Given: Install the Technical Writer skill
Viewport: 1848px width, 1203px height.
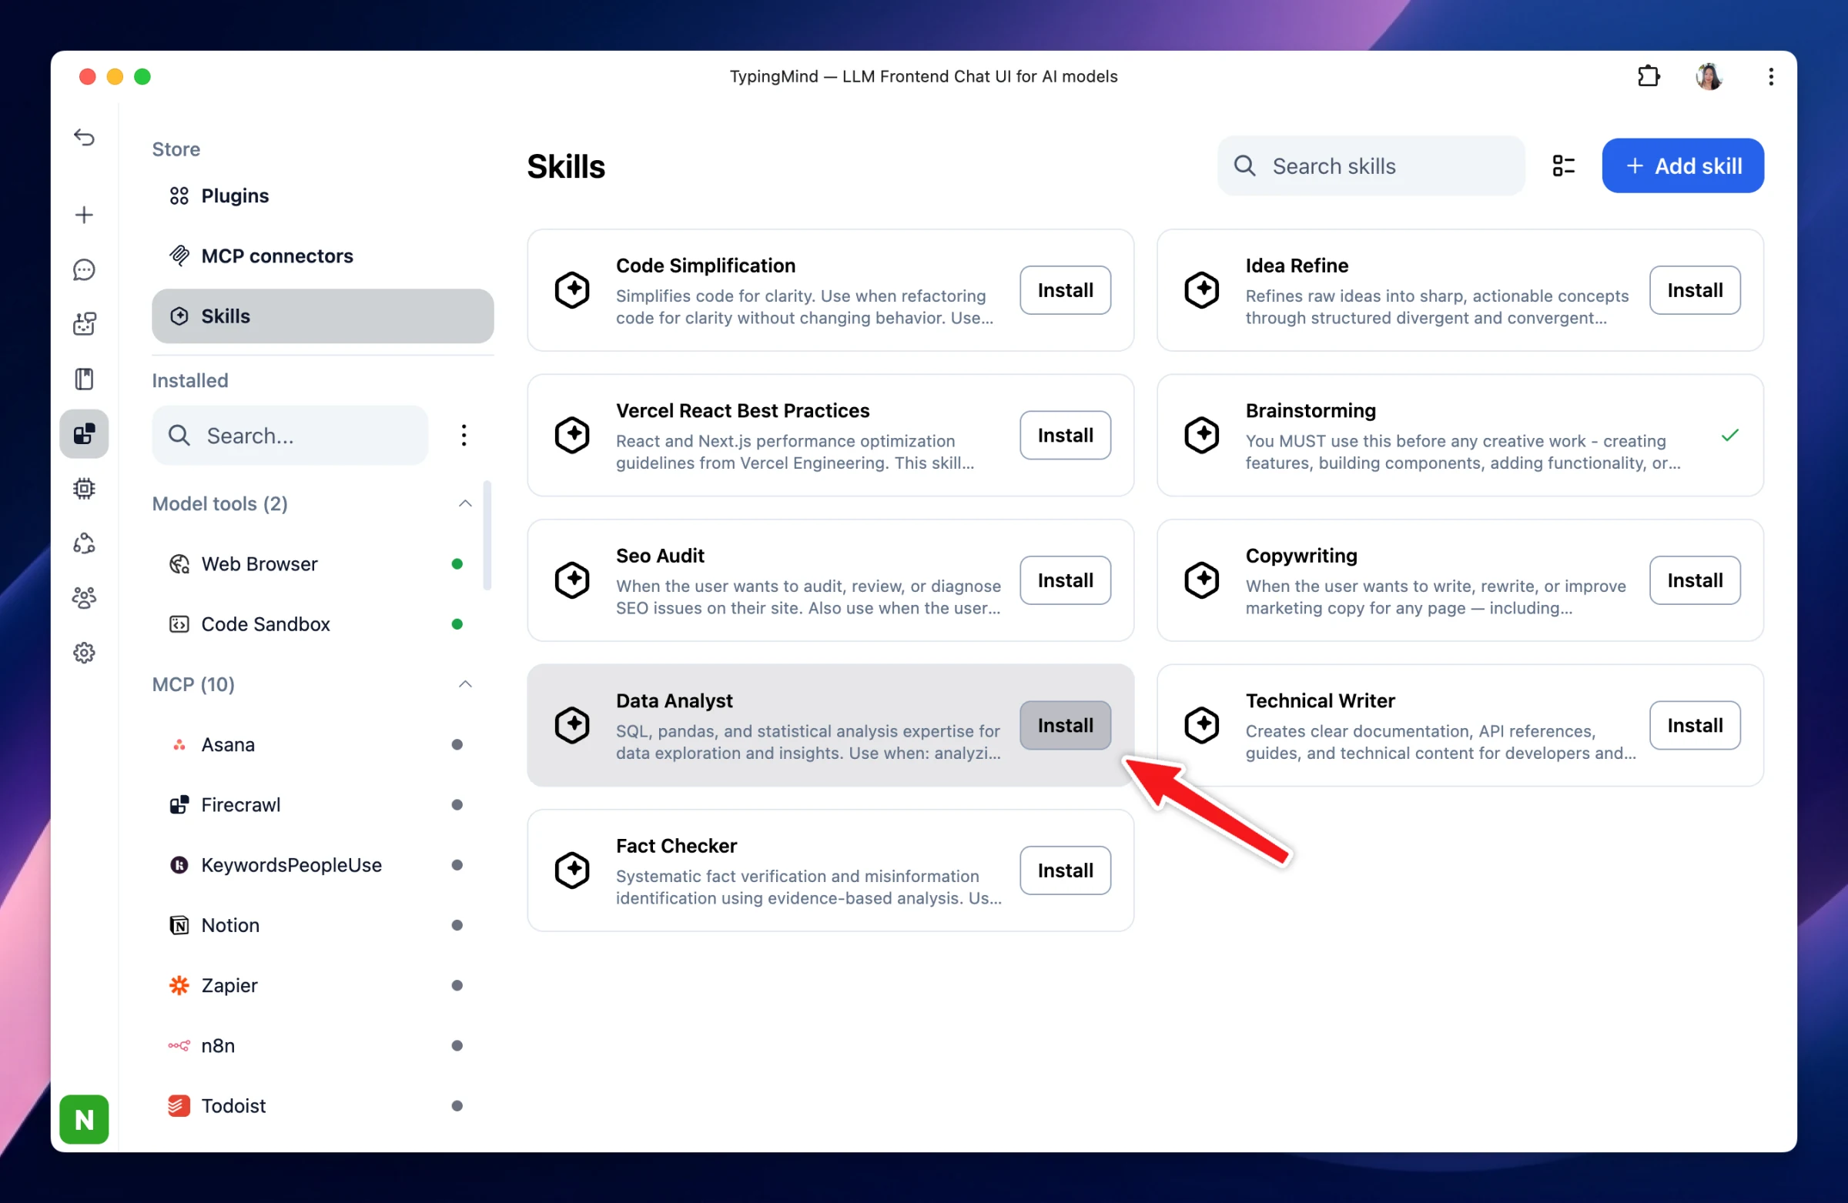Looking at the screenshot, I should [1694, 725].
